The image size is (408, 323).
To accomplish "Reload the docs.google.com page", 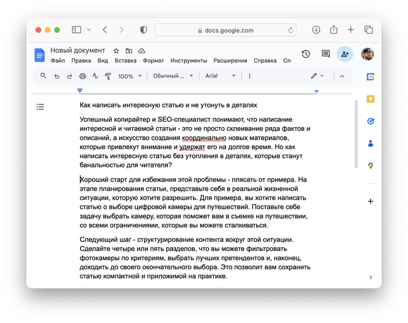I will [x=291, y=30].
